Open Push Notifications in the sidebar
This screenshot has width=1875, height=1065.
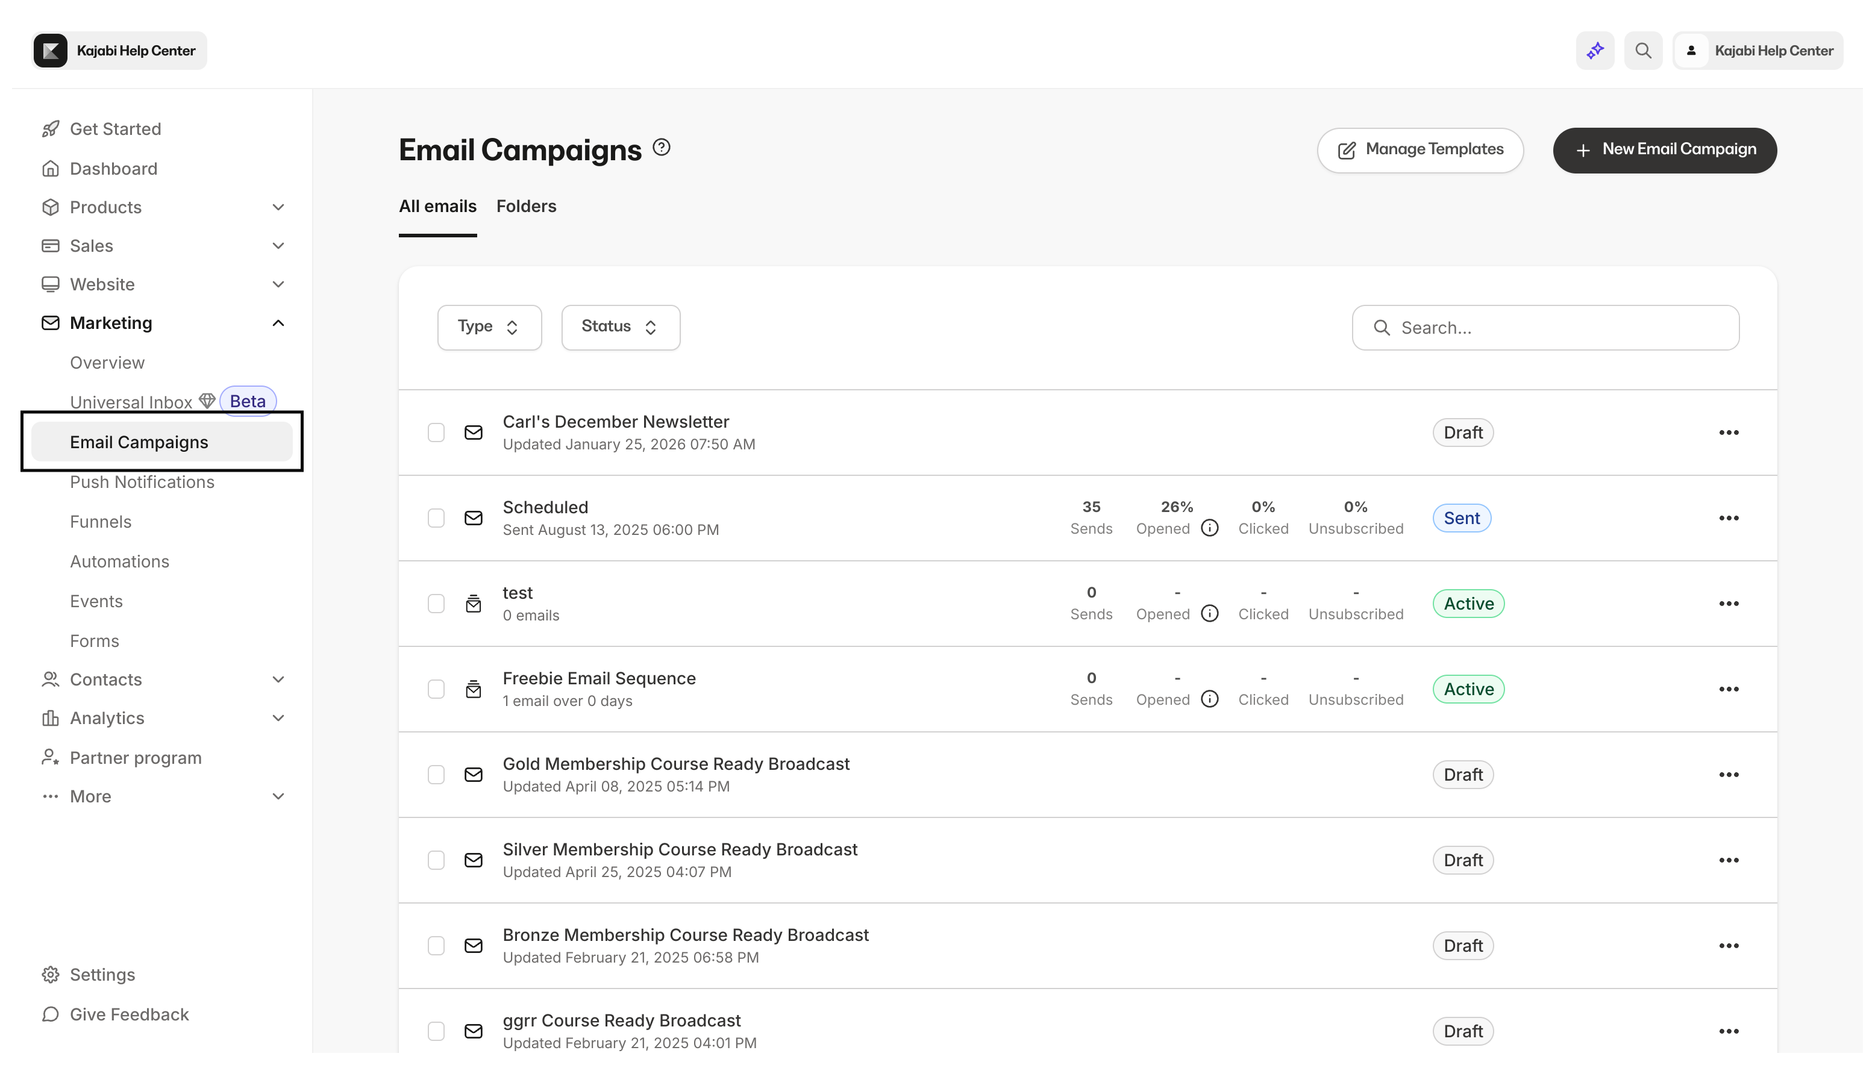[x=142, y=481]
